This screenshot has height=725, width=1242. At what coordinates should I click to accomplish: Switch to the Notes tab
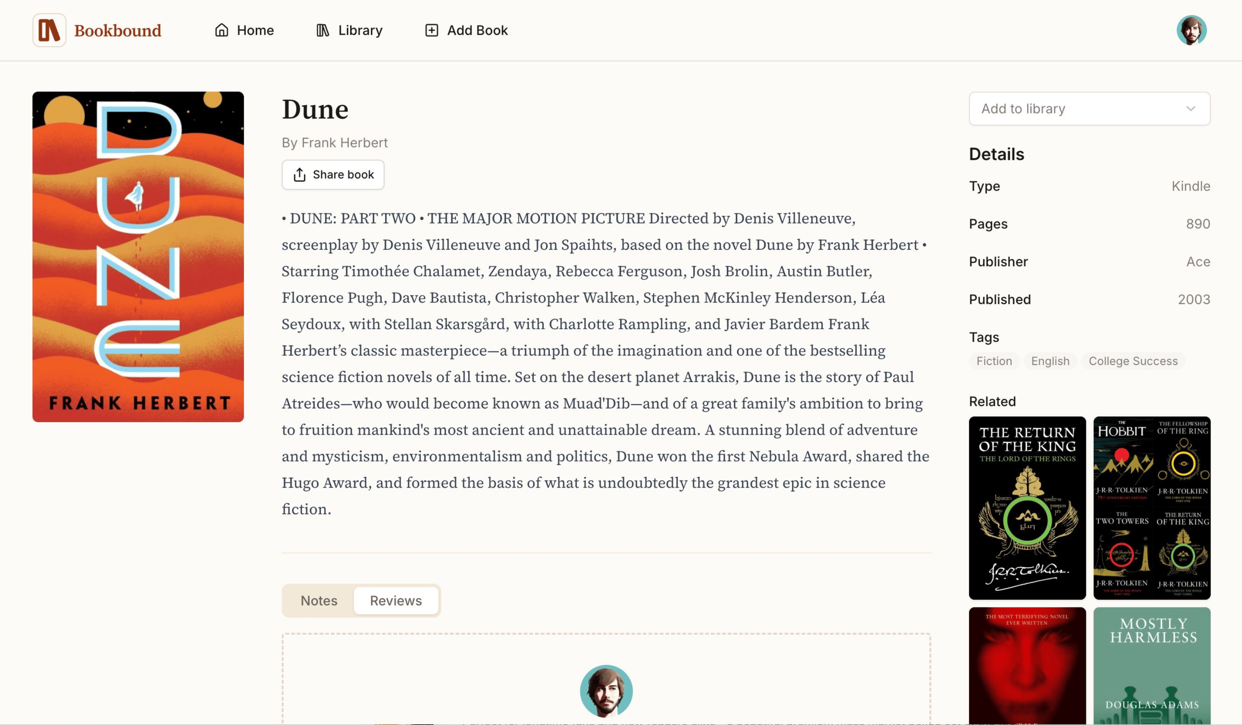pyautogui.click(x=319, y=601)
